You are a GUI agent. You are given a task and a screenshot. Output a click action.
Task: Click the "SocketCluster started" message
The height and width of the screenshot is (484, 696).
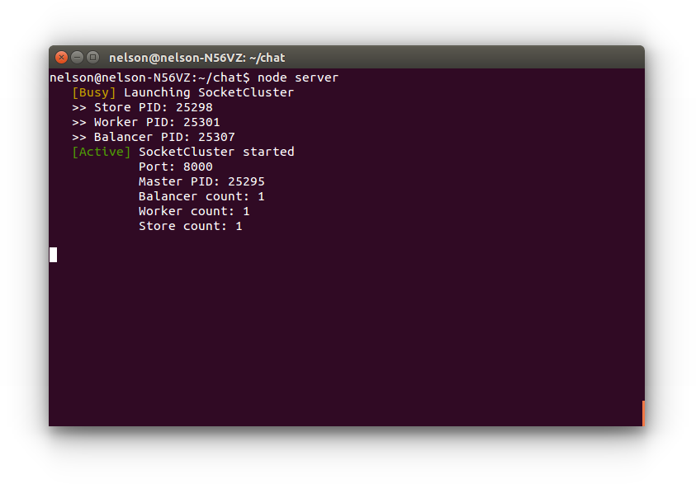pos(216,152)
